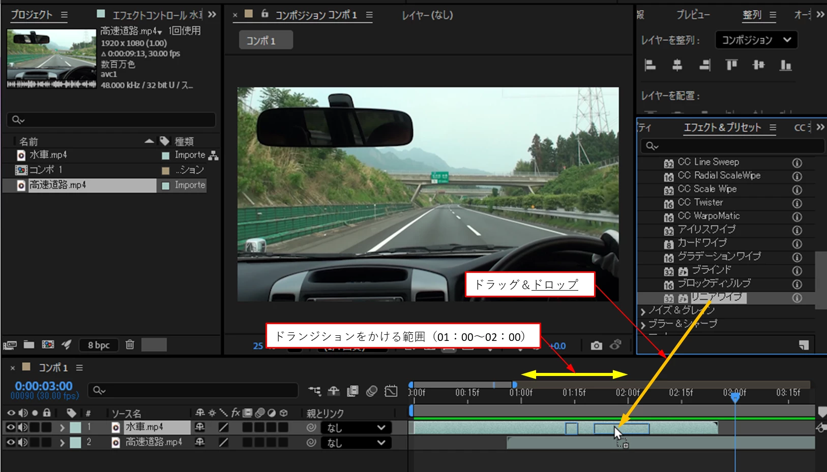The image size is (827, 472).
Task: Align layers to bottom edge
Action: point(786,65)
